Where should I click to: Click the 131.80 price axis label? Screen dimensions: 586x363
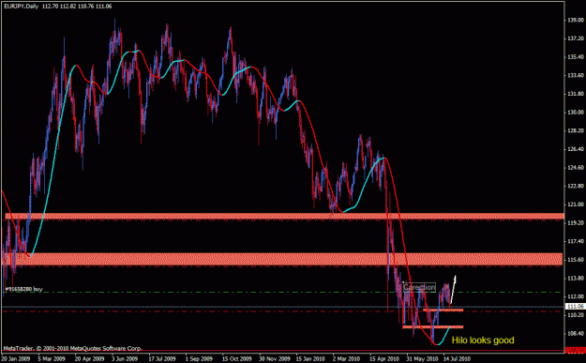pos(576,94)
